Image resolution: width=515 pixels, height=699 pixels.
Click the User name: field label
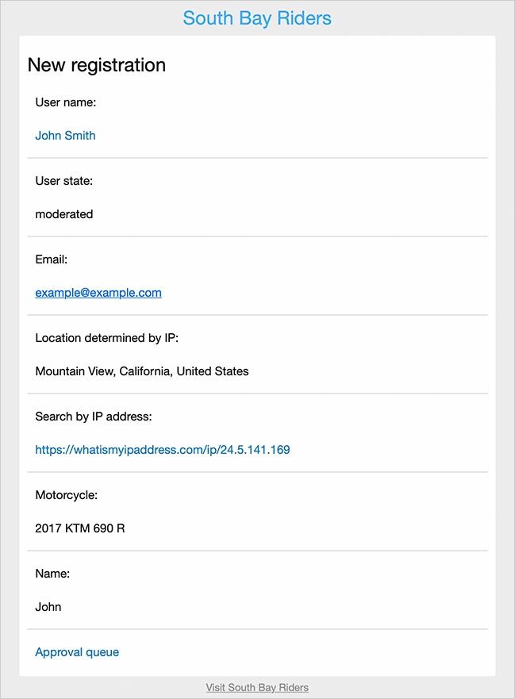66,102
